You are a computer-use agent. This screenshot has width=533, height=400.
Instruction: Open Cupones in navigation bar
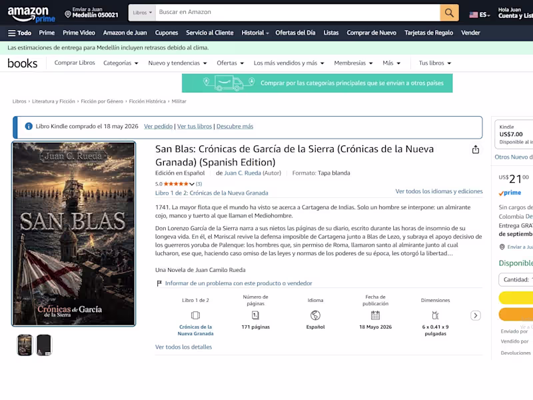pyautogui.click(x=167, y=33)
